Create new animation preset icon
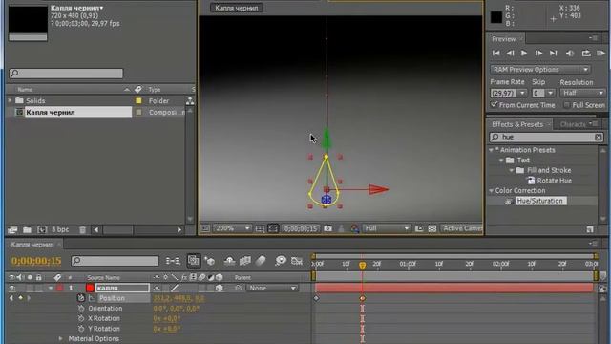This screenshot has width=611, height=344. 590,229
